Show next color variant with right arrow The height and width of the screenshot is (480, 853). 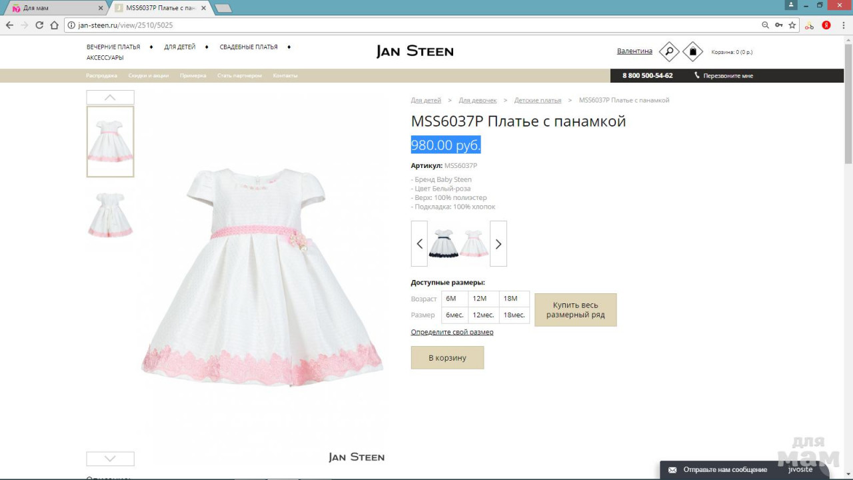coord(498,244)
